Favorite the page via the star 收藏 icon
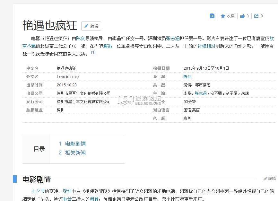Screen dimensions: 278x201 click(227, 16)
